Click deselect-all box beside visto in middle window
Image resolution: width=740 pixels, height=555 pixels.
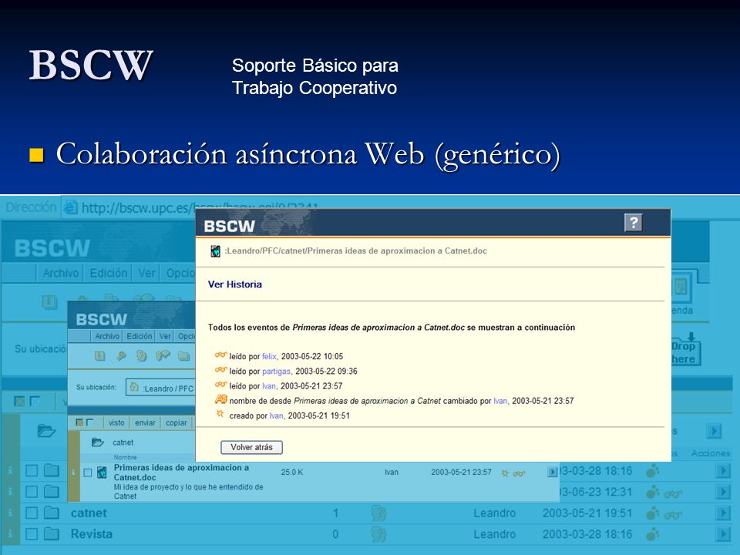tap(89, 422)
